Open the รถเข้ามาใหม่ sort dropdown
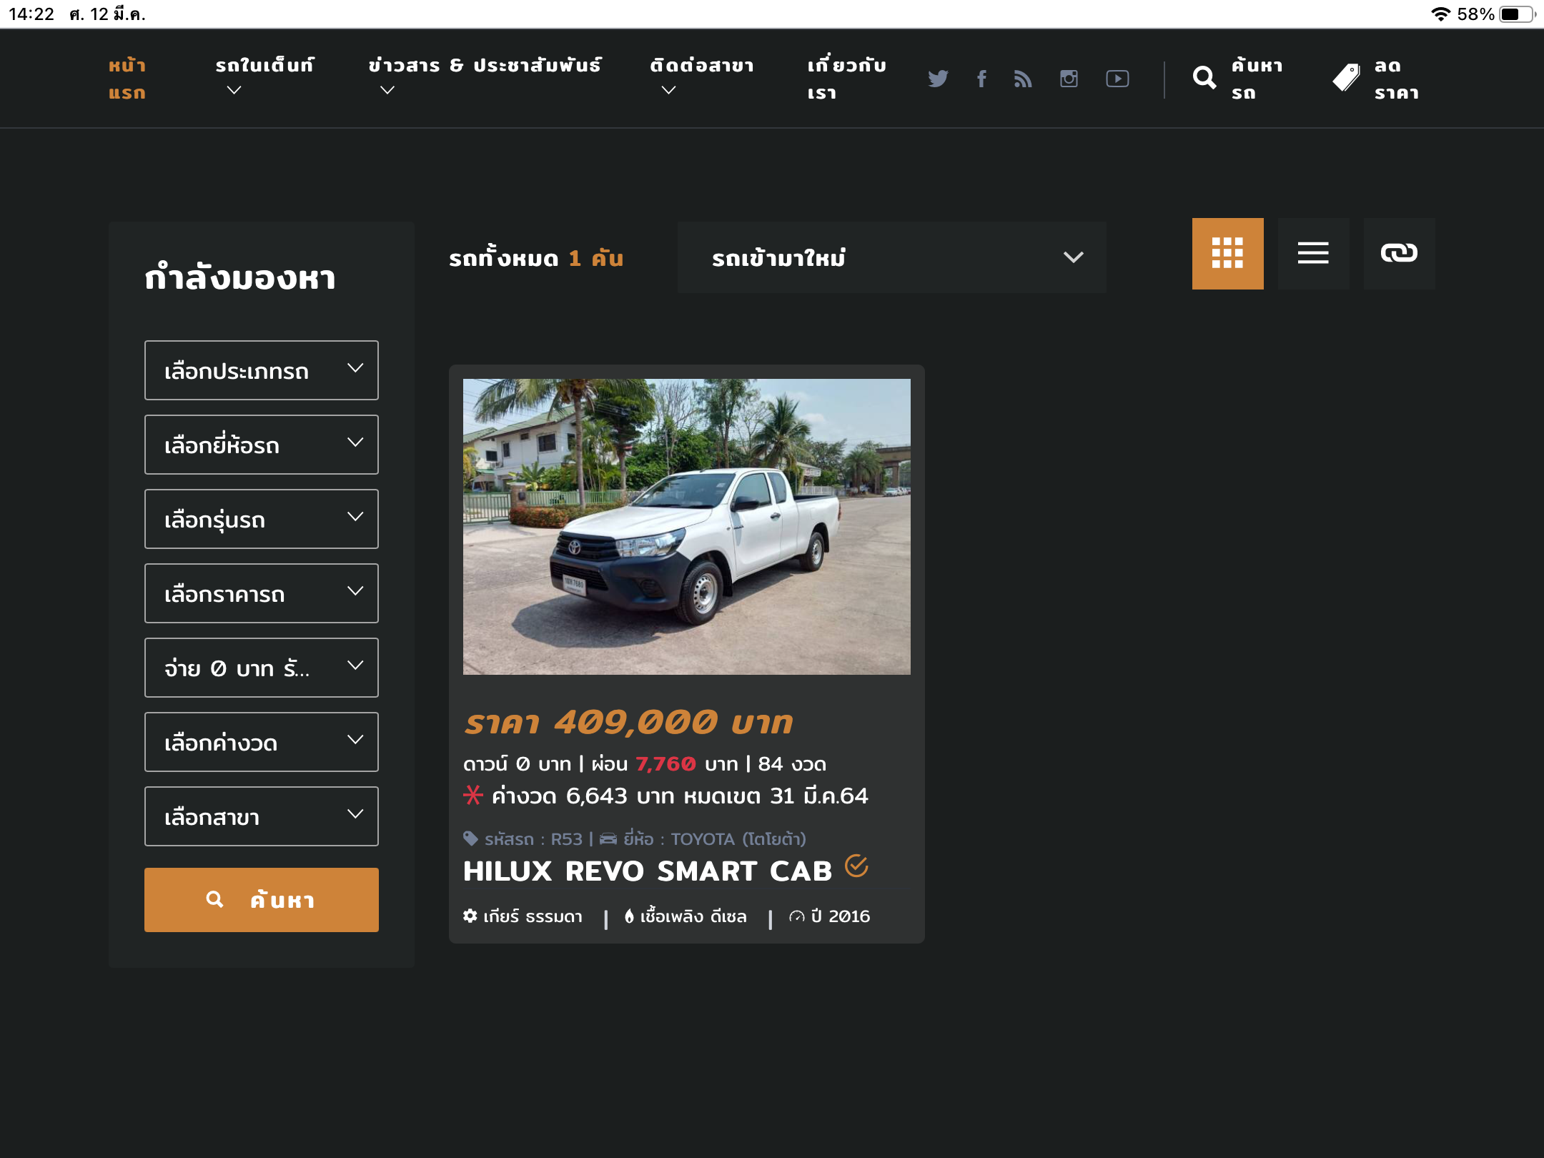 pos(891,257)
